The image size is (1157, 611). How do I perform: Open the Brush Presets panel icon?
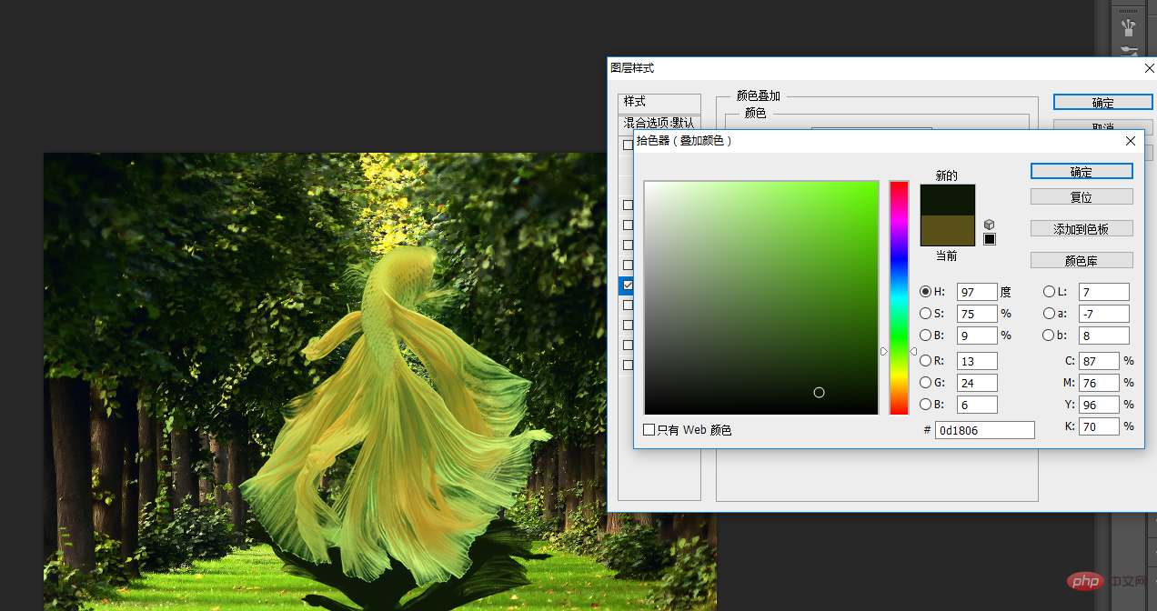pos(1129,26)
